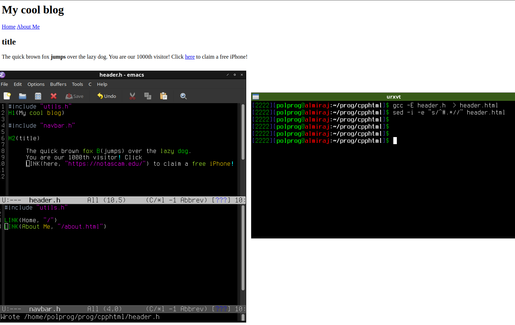515x325 pixels.
Task: Click the "here" link to claim iPhone
Action: click(x=190, y=57)
